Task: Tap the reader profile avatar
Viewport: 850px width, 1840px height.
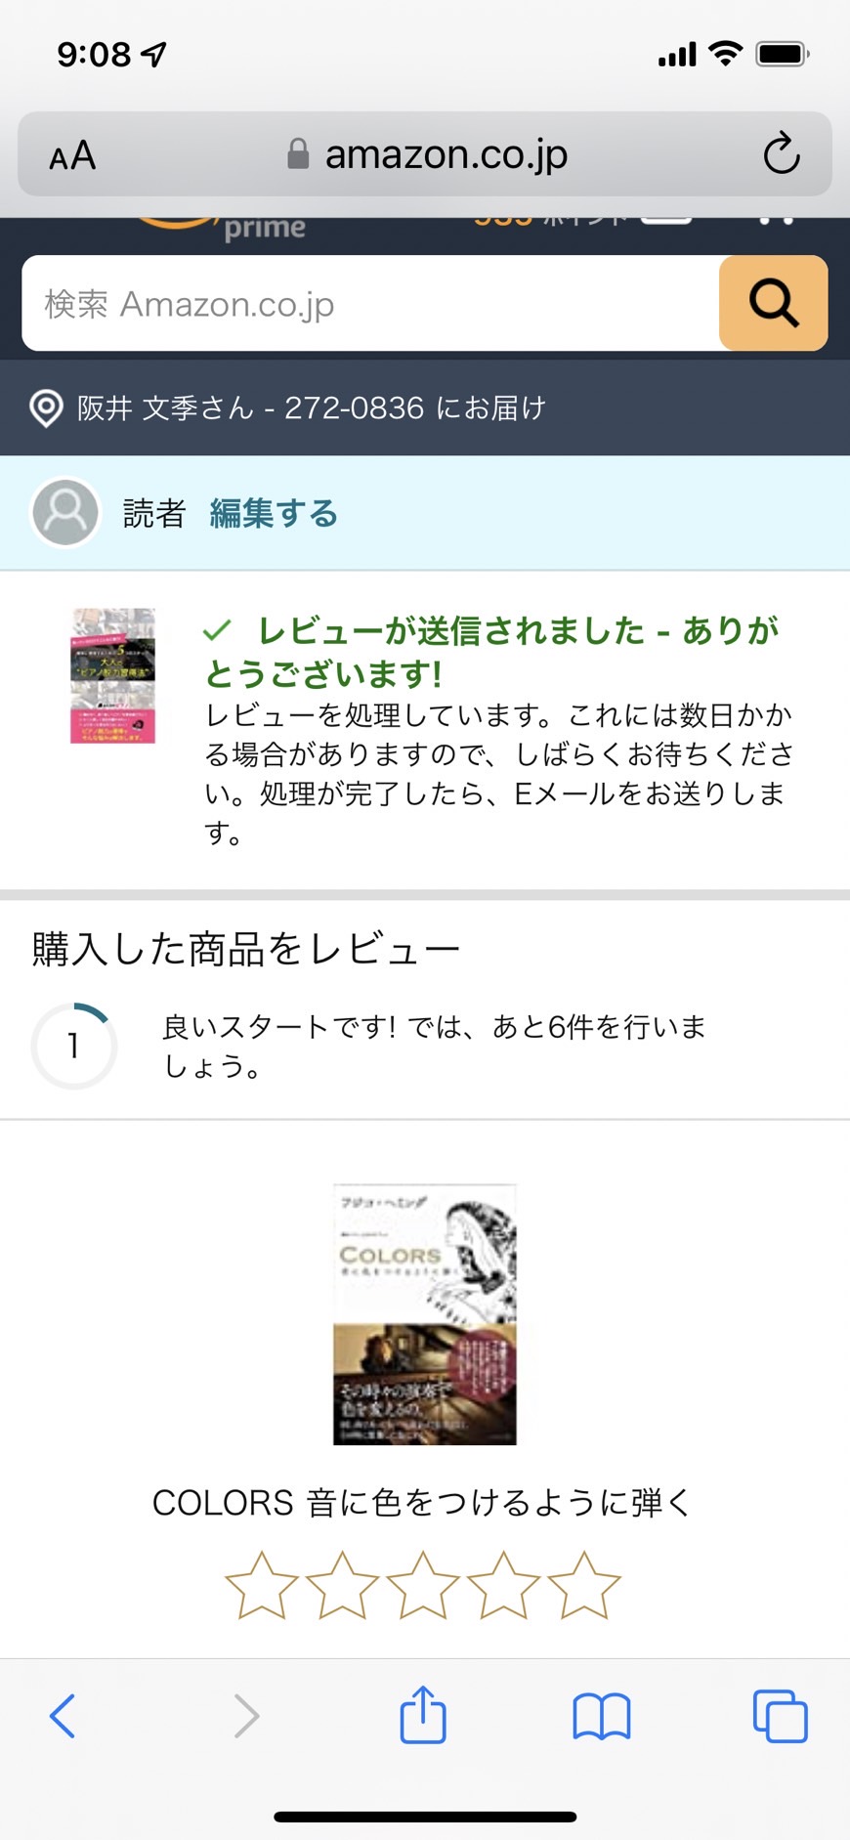Action: (x=65, y=512)
